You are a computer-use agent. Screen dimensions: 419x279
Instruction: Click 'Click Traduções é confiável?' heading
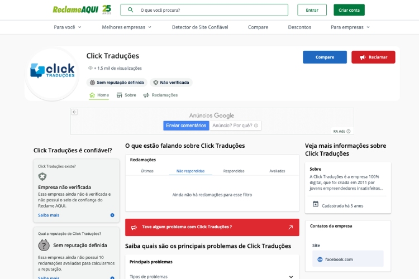tap(73, 151)
